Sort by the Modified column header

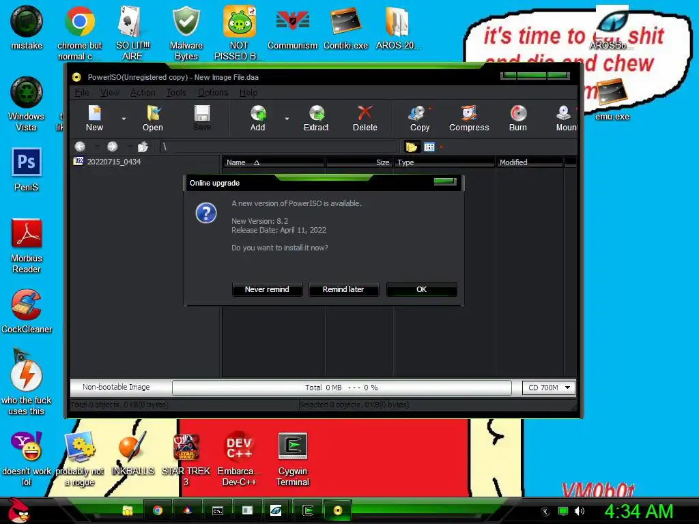point(530,162)
